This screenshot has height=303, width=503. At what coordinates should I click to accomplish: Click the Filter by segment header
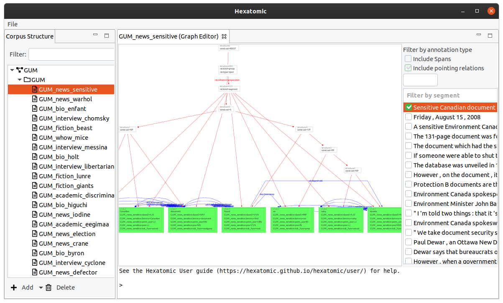(x=450, y=95)
